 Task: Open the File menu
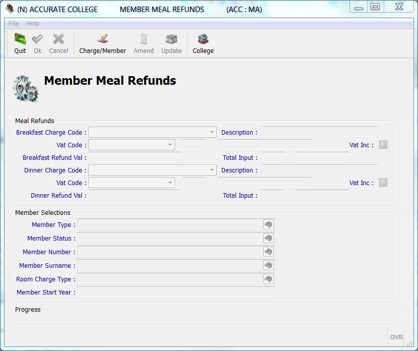[14, 24]
